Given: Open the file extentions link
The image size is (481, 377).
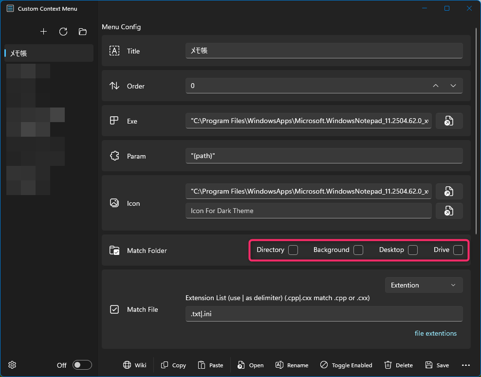Looking at the screenshot, I should [436, 334].
